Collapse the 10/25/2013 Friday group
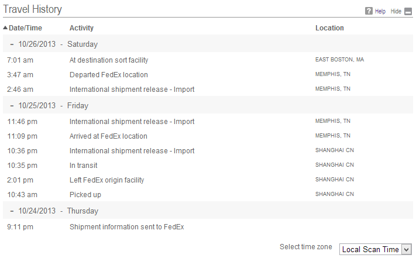 click(12, 106)
